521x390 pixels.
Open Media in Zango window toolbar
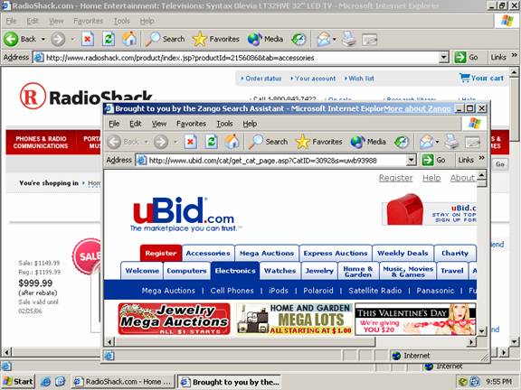pos(368,142)
